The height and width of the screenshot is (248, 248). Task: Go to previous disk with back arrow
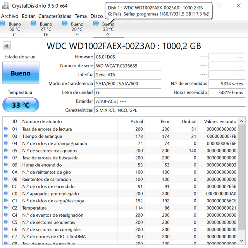[x=7, y=46]
